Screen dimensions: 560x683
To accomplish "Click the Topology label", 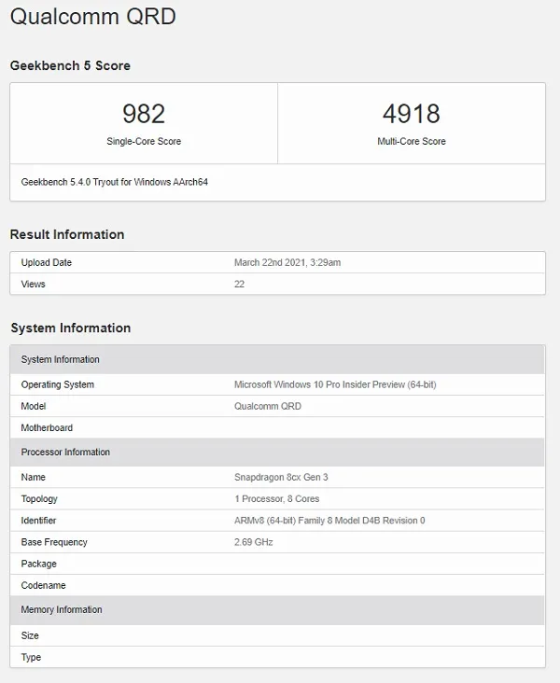I will point(39,499).
